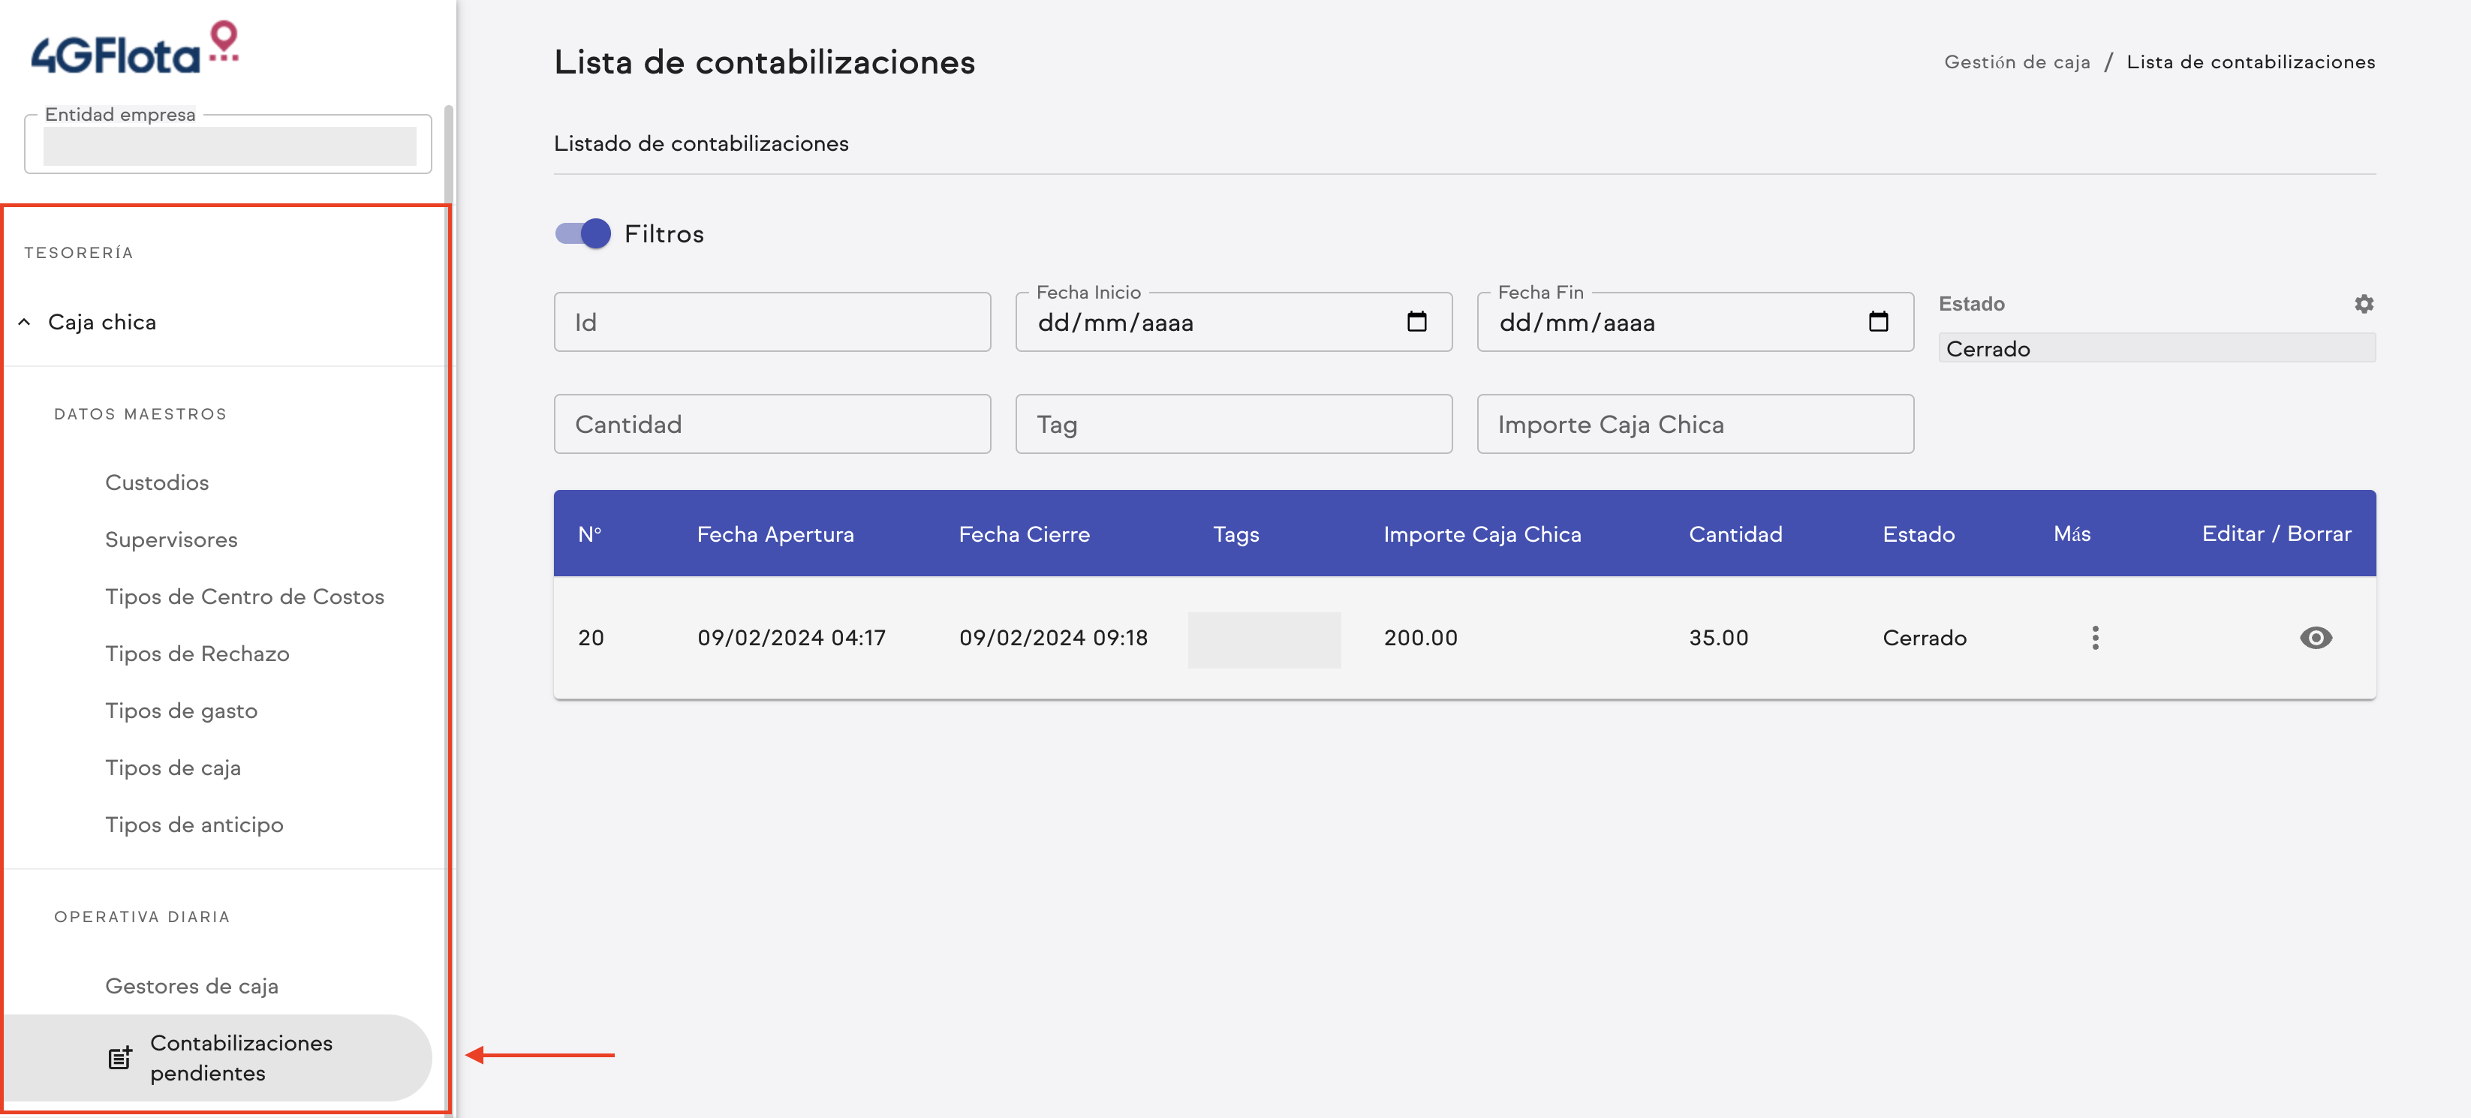
Task: Click the Tag filter field
Action: (1233, 424)
